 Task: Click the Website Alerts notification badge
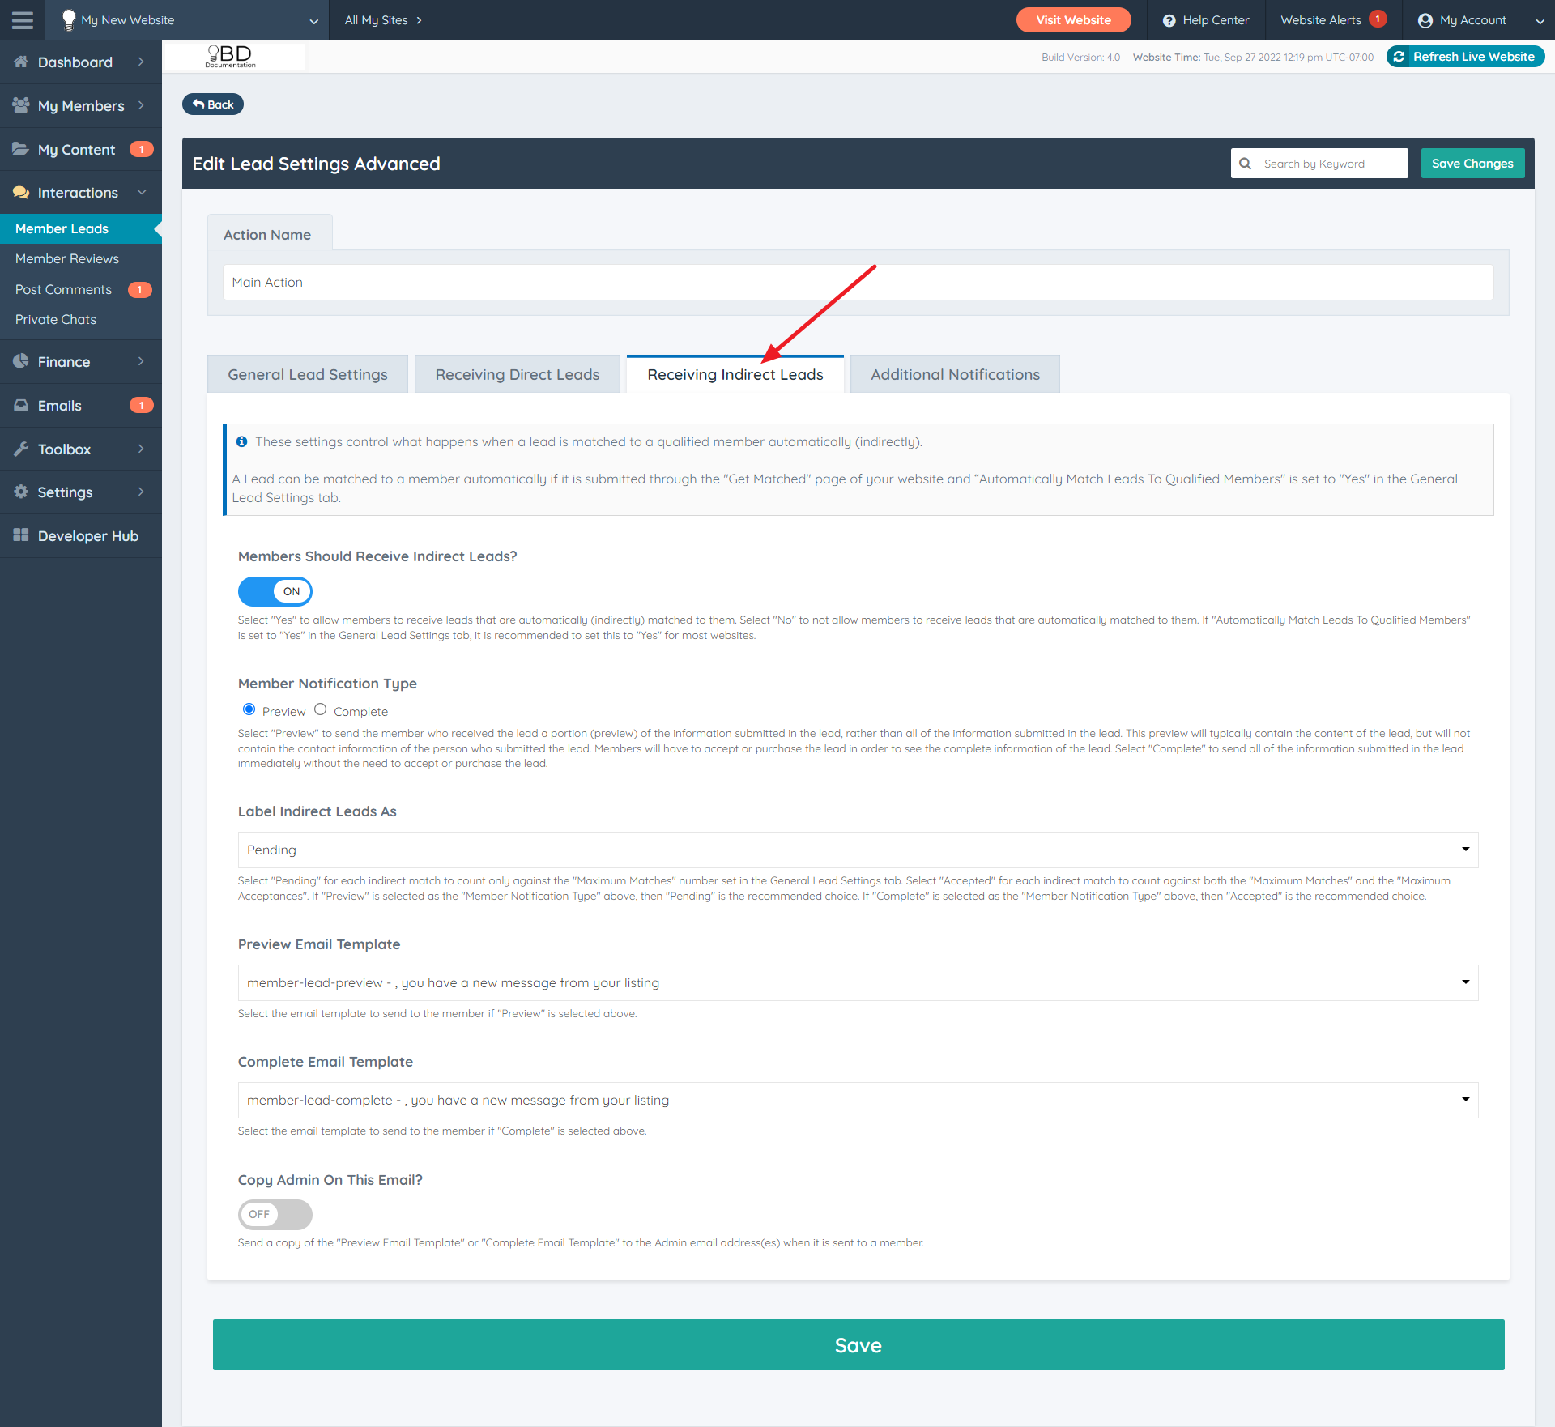click(1377, 19)
